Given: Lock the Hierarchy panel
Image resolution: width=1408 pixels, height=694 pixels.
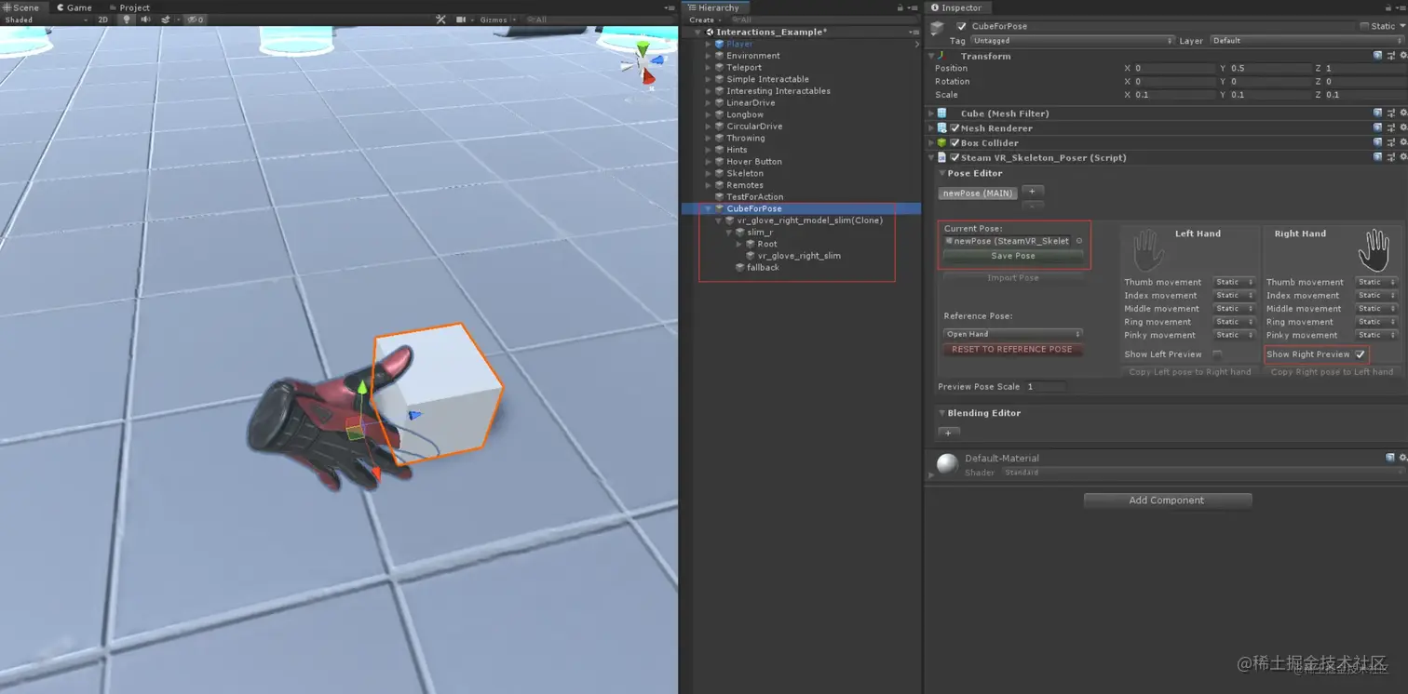Looking at the screenshot, I should click(900, 7).
